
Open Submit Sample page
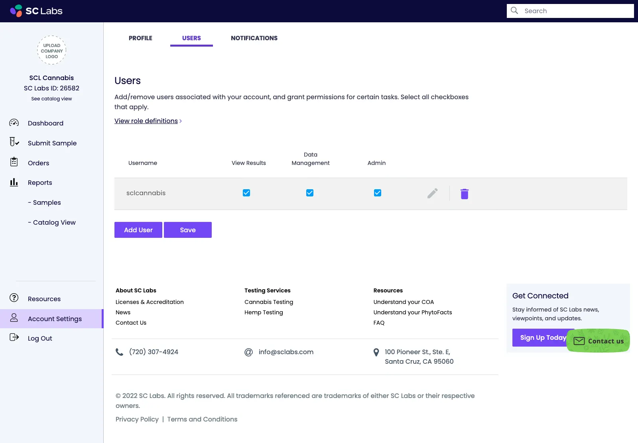pyautogui.click(x=52, y=143)
